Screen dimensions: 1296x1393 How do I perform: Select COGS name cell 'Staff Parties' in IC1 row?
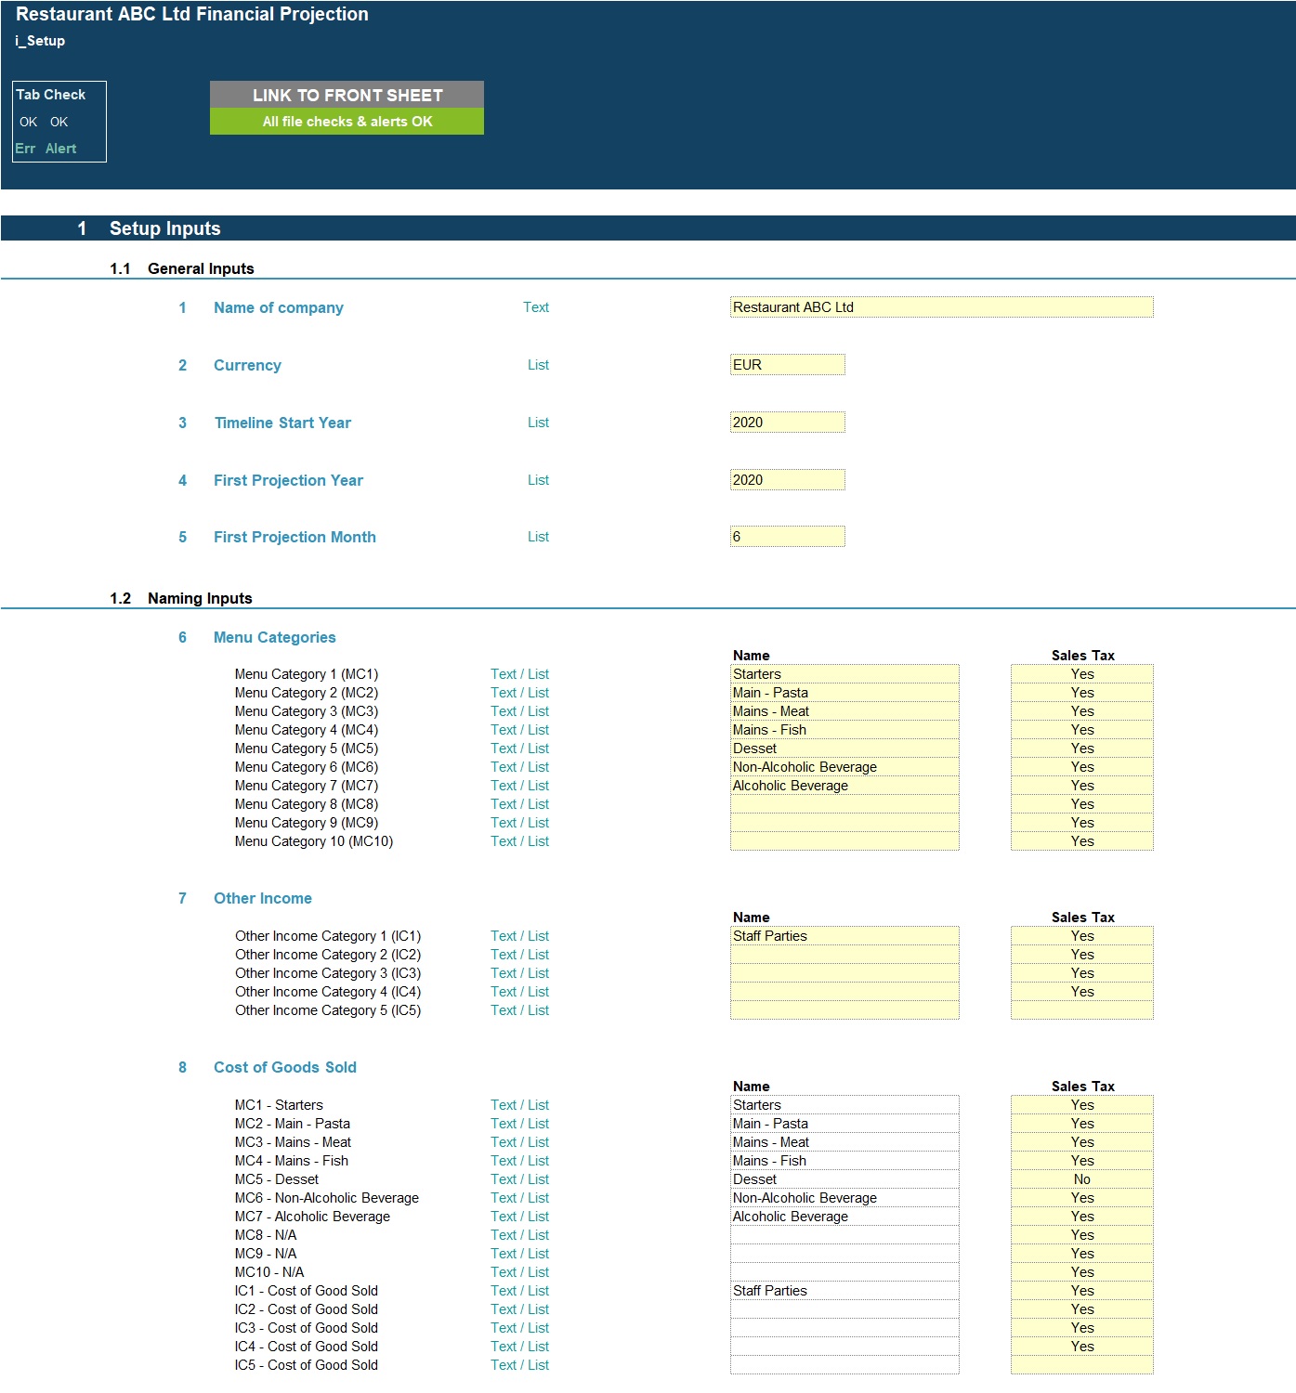(844, 1291)
